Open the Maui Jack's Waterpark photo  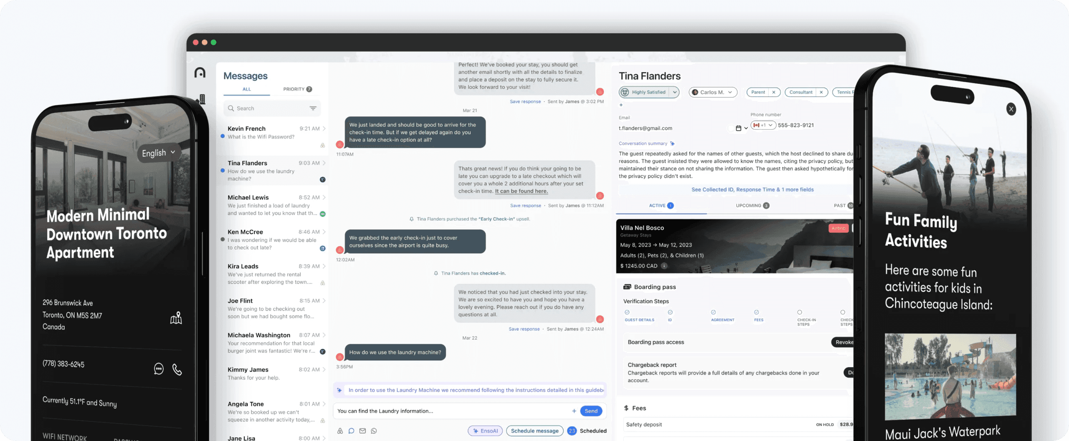coord(950,376)
